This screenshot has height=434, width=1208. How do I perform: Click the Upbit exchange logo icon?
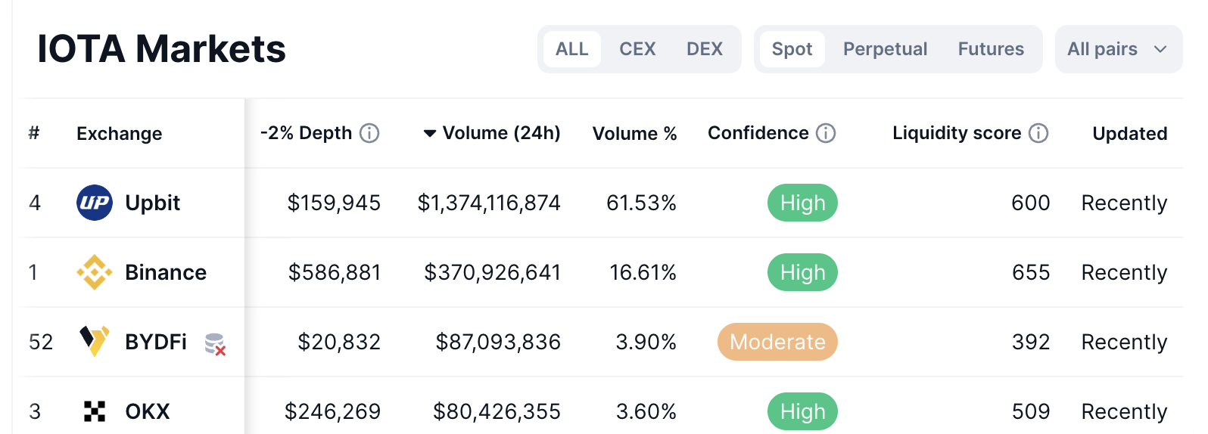[95, 203]
